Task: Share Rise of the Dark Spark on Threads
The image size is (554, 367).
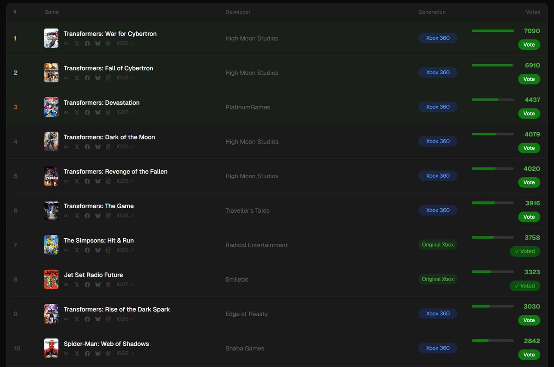Action: click(108, 319)
